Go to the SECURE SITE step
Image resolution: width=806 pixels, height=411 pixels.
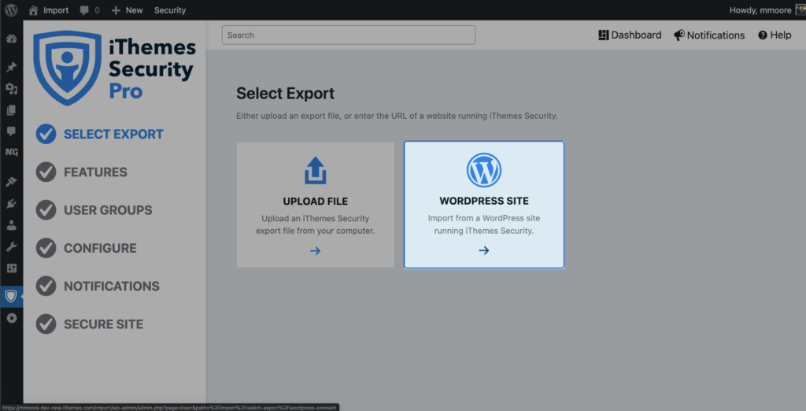point(90,324)
